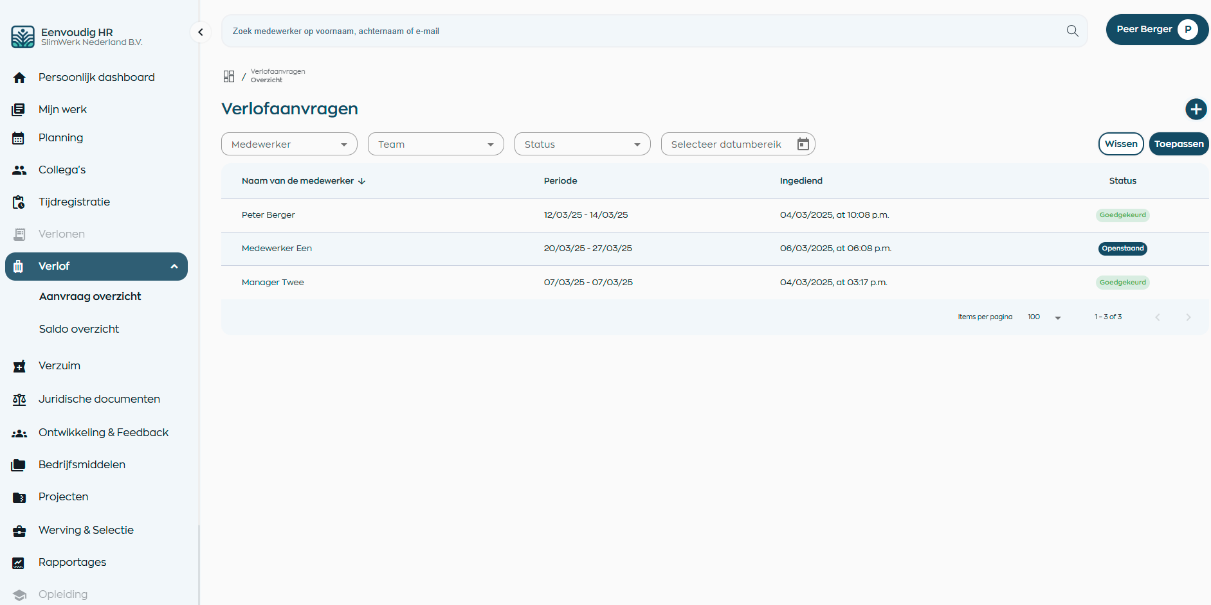Click the Wissen button to clear filters

point(1120,144)
